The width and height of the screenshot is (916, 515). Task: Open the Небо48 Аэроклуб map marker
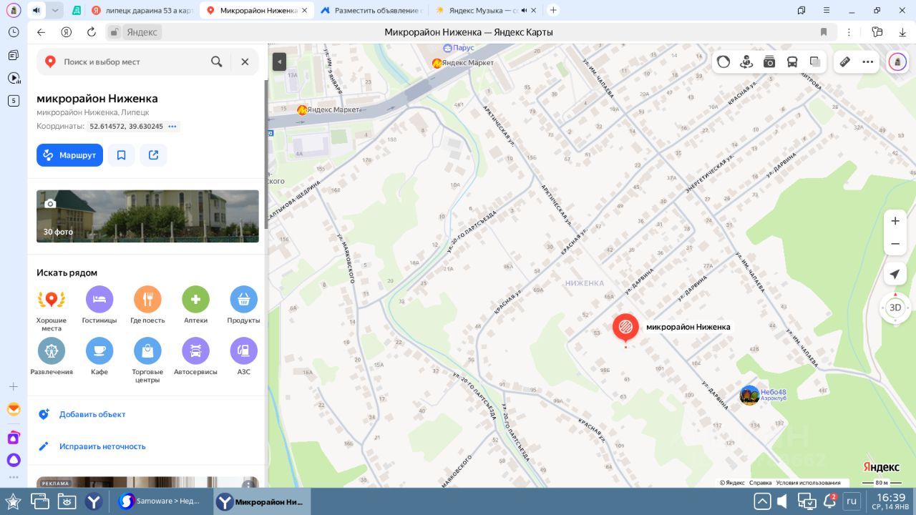(x=749, y=395)
